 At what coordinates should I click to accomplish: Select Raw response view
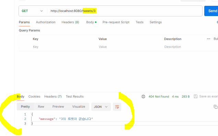click(x=41, y=107)
